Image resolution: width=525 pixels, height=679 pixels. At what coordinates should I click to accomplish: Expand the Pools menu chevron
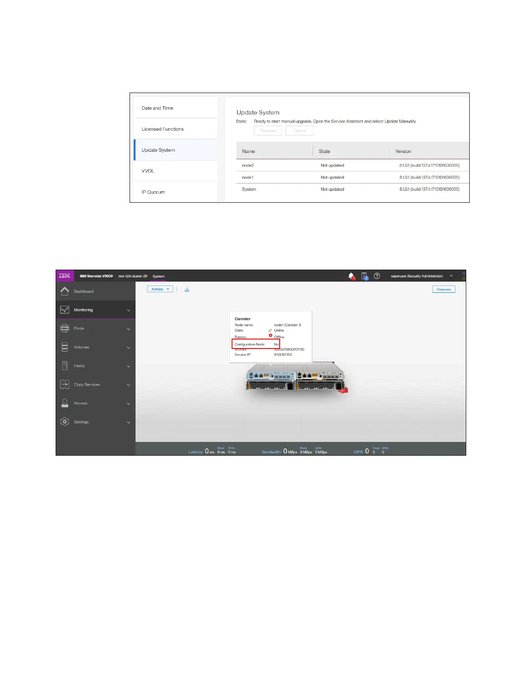[x=128, y=329]
